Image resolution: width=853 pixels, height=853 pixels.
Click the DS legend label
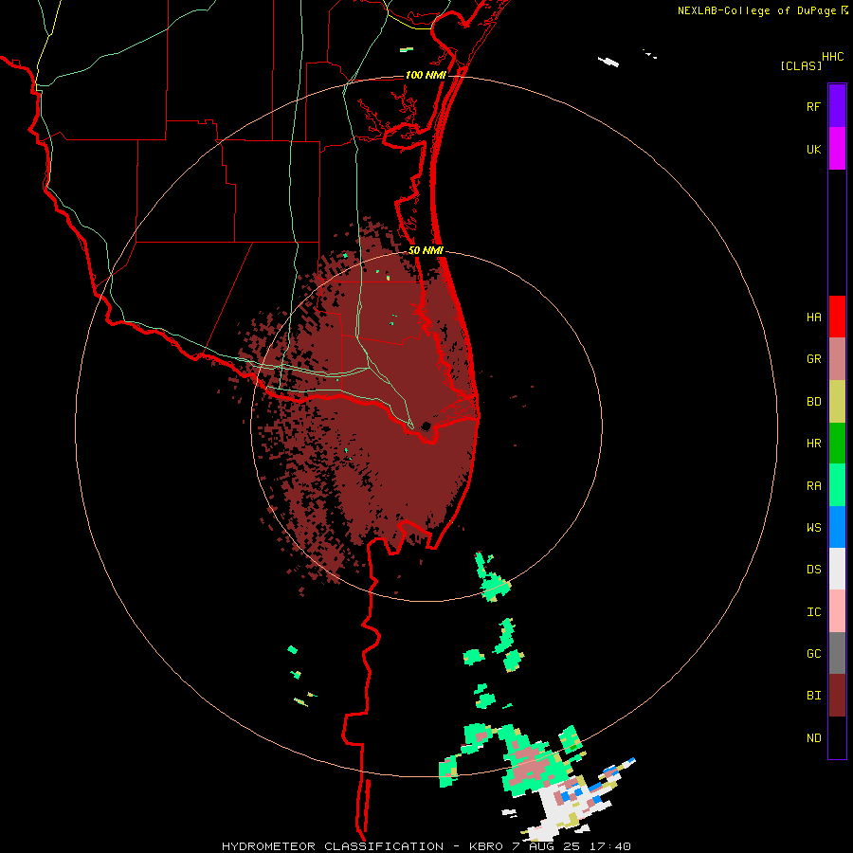[x=813, y=570]
